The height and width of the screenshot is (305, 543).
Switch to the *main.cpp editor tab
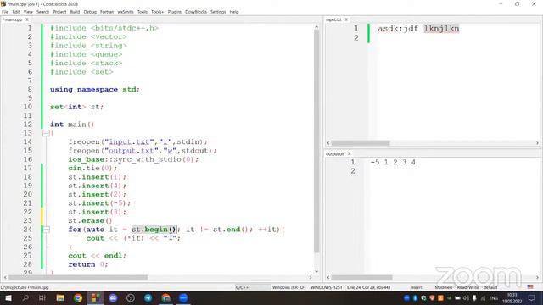pos(13,19)
